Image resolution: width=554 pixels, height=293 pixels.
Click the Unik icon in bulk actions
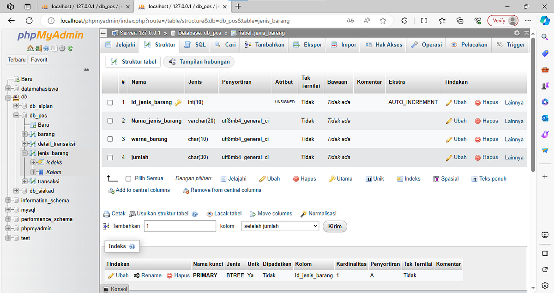tap(369, 179)
